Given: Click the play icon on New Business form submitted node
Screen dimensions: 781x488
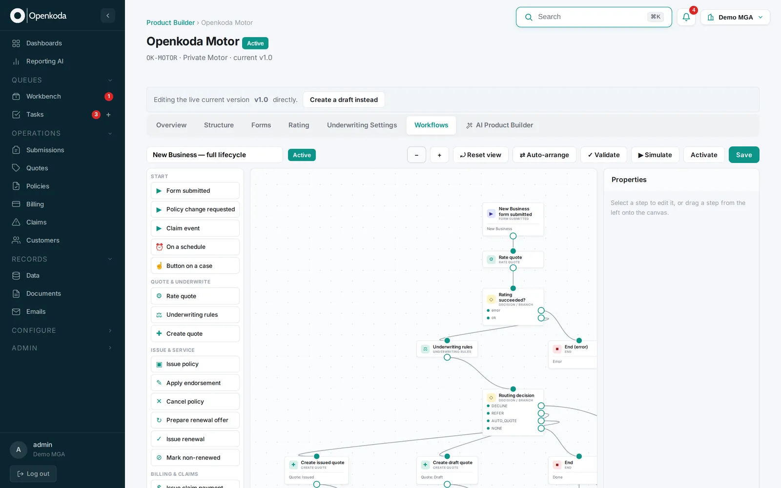Looking at the screenshot, I should tap(491, 214).
